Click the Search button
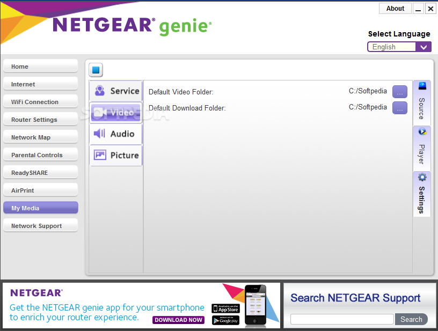The image size is (438, 331). click(x=411, y=319)
